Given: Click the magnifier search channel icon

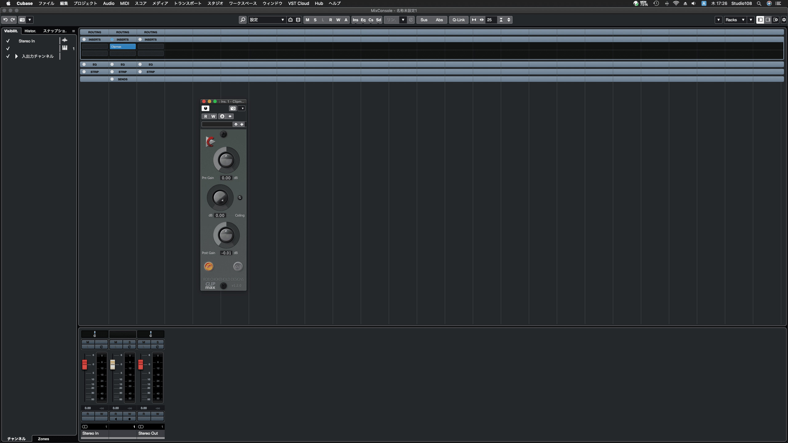Looking at the screenshot, I should pyautogui.click(x=243, y=20).
